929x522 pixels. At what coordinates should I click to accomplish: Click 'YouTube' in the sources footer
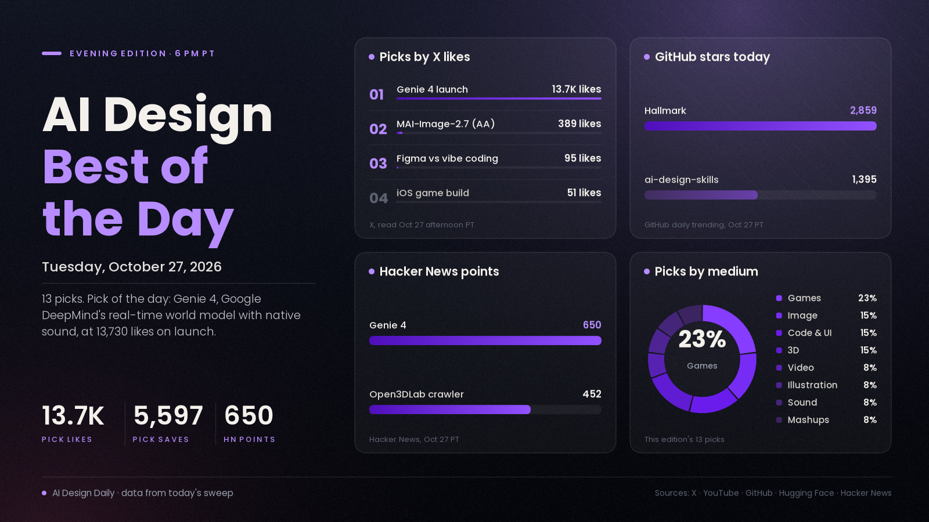coord(721,493)
